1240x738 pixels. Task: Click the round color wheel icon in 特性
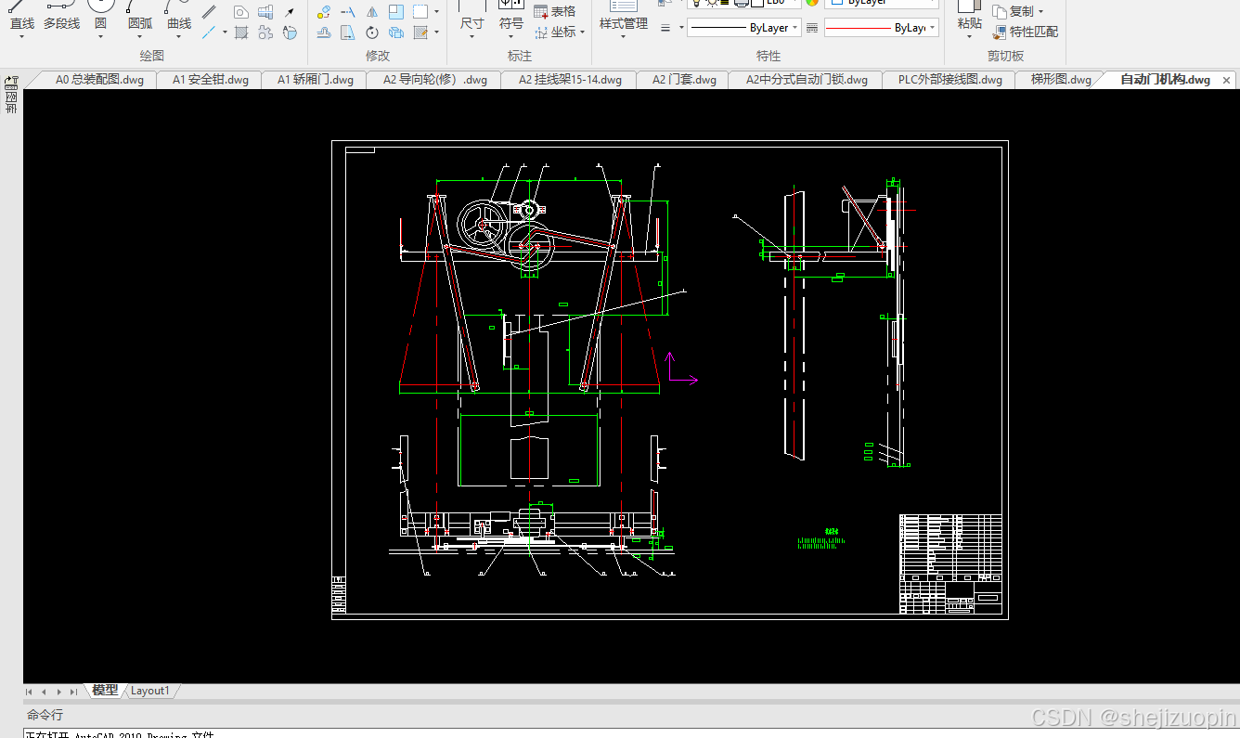tap(812, 3)
